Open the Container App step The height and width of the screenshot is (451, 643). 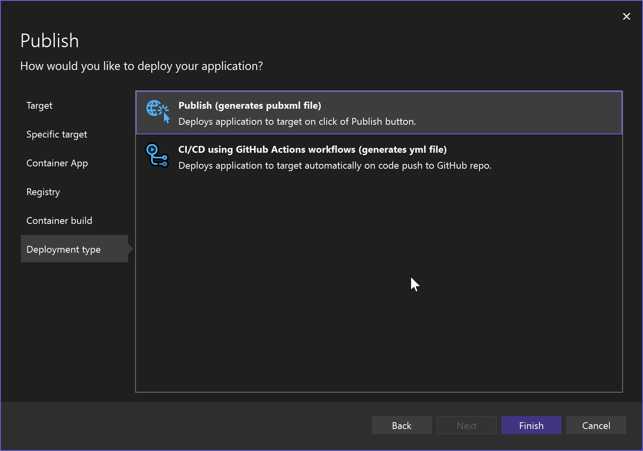(x=57, y=163)
